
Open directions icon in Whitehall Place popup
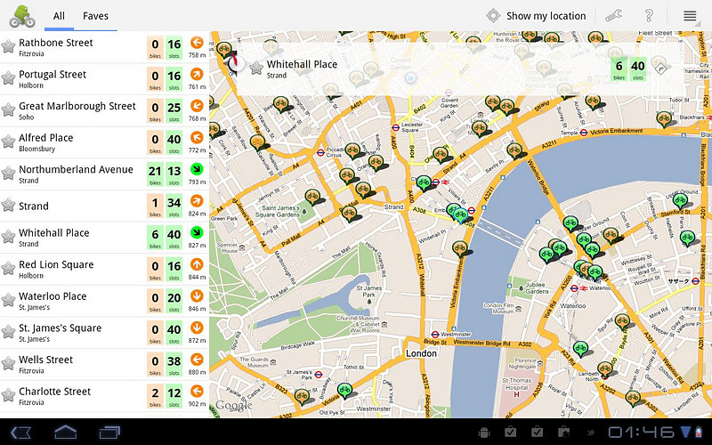click(660, 69)
